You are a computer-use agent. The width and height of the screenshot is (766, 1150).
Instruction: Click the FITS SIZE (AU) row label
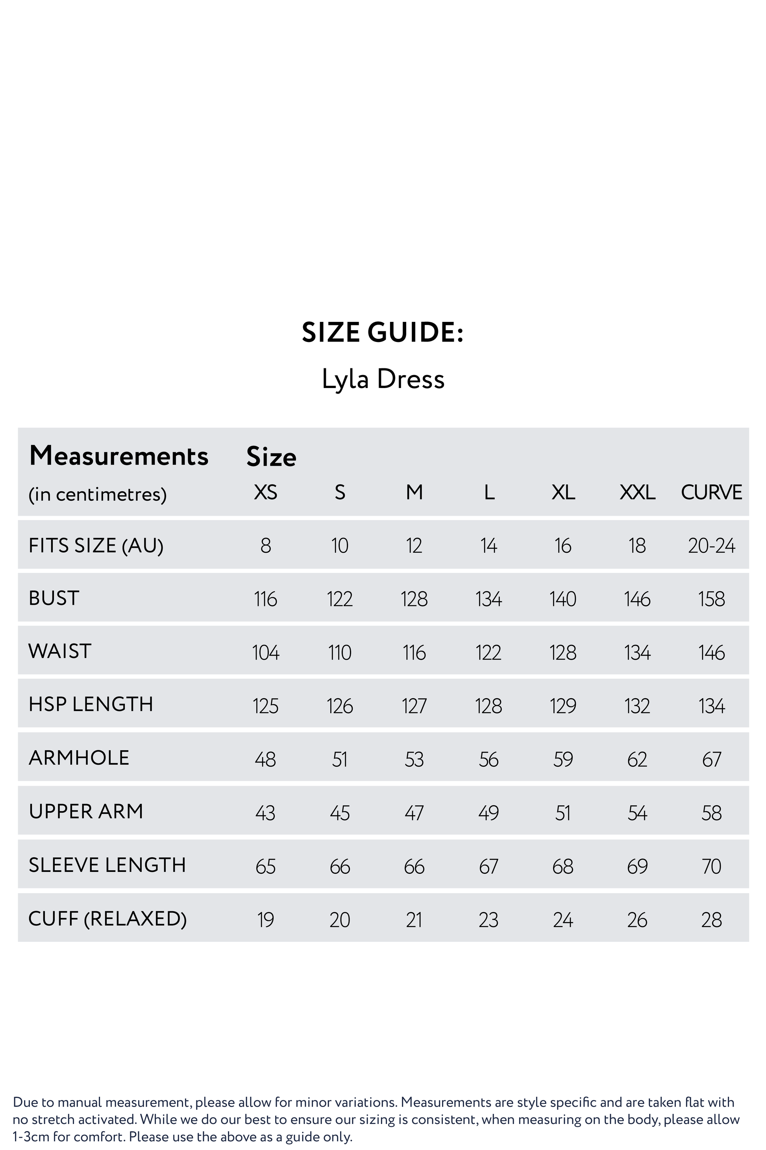coord(96,545)
